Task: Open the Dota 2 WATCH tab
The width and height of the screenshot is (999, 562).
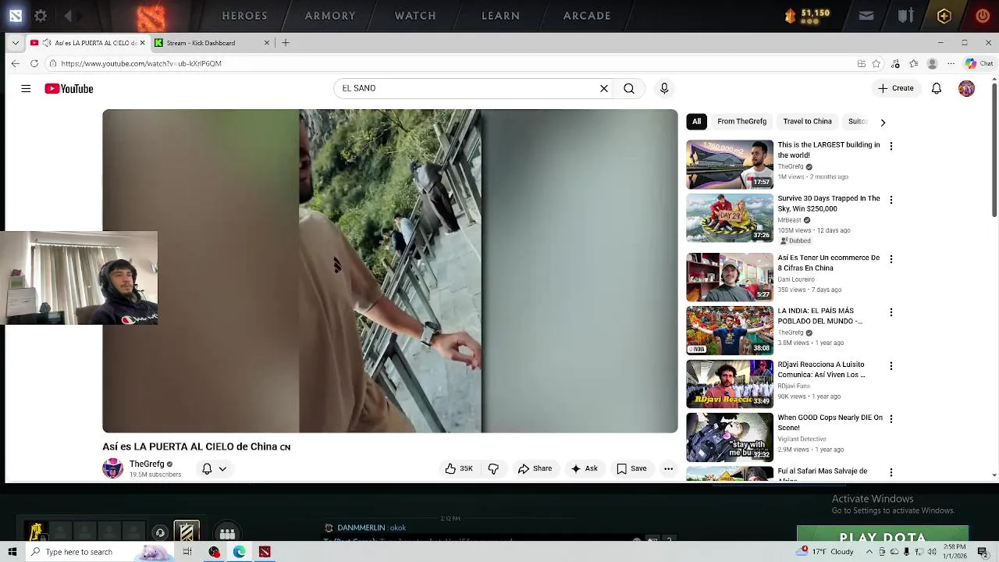Action: click(415, 16)
